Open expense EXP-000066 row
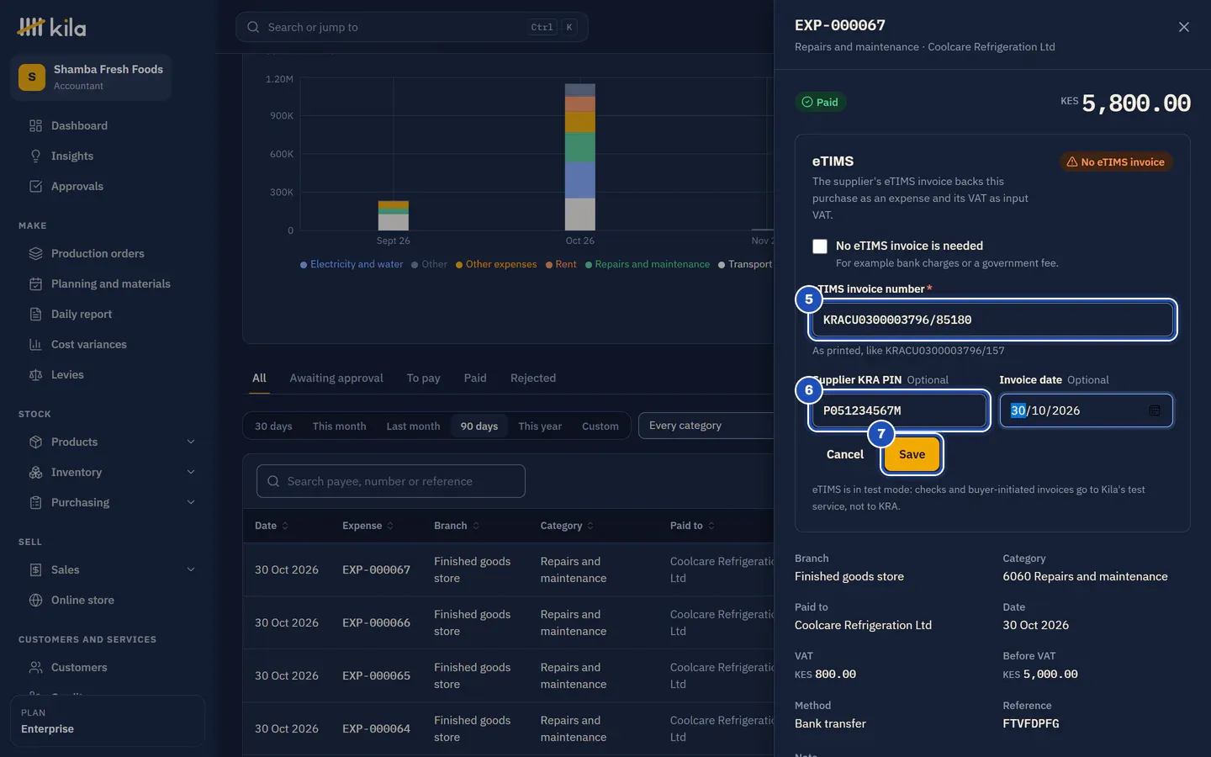The width and height of the screenshot is (1211, 757). [x=509, y=622]
